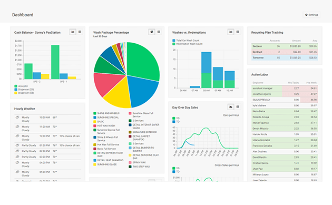Click the Roberto Amaya labor row

click(285, 117)
